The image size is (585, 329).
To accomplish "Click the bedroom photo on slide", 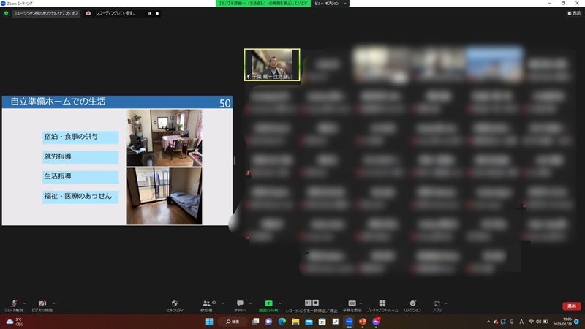I will [164, 196].
